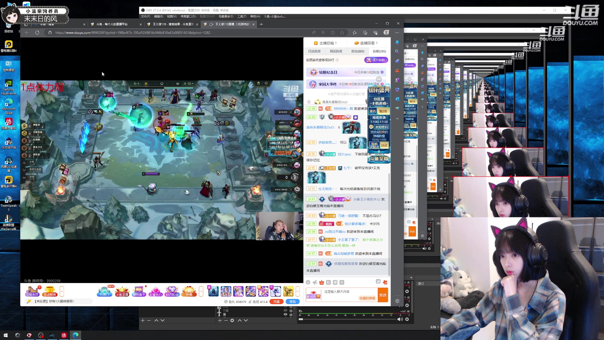Image resolution: width=604 pixels, height=340 pixels.
Task: Open OBS source properties gear
Action: pyautogui.click(x=232, y=320)
